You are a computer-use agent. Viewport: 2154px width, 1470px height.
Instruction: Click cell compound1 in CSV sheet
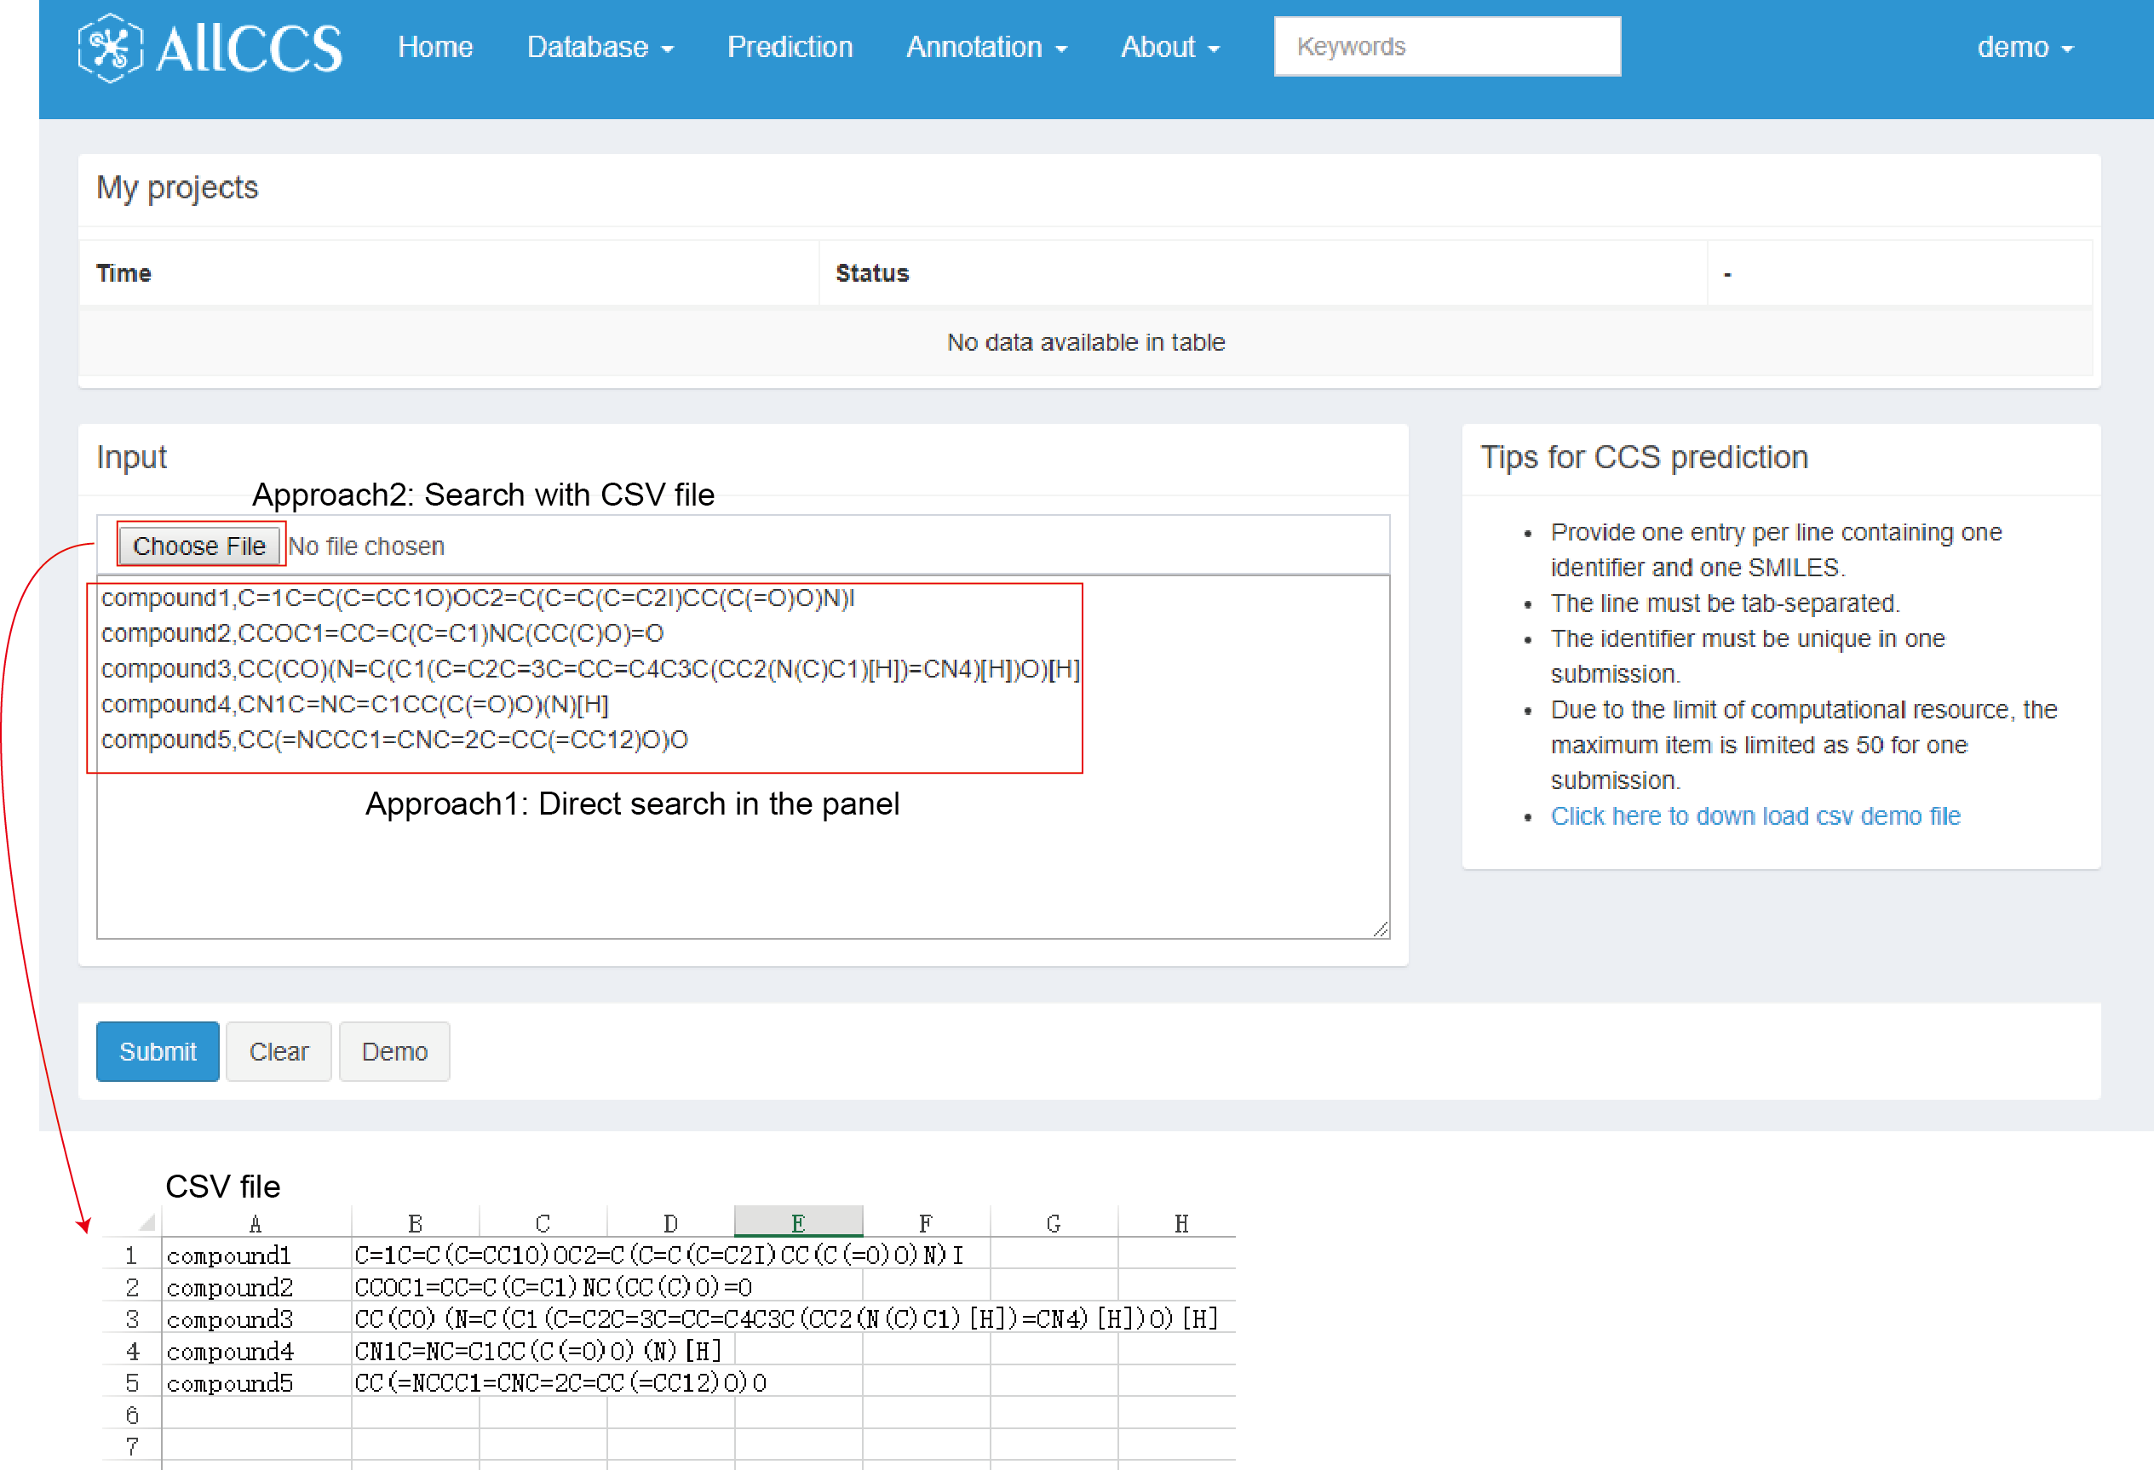pos(256,1256)
